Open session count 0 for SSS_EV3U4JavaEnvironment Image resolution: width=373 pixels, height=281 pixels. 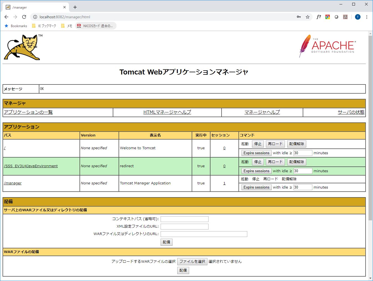(x=224, y=166)
